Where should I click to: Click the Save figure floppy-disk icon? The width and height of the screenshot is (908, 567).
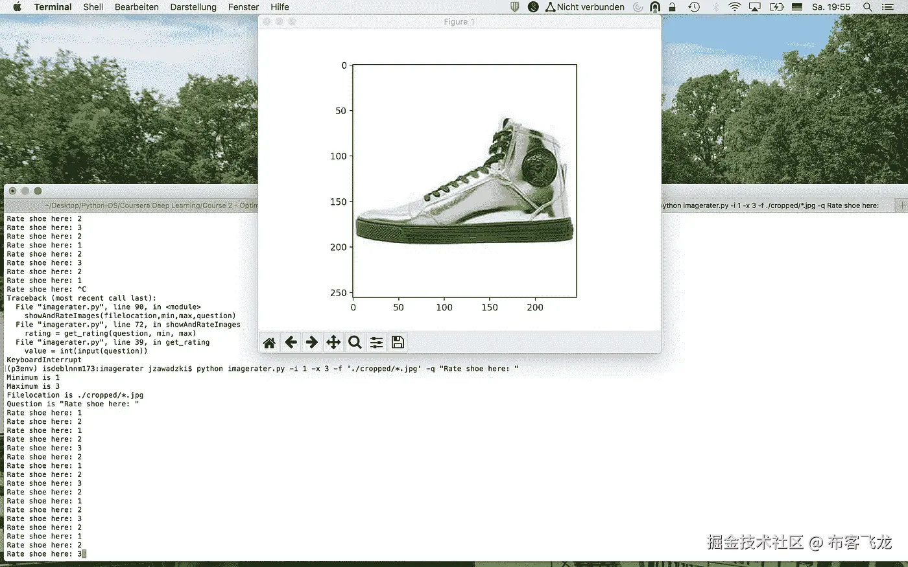[398, 342]
